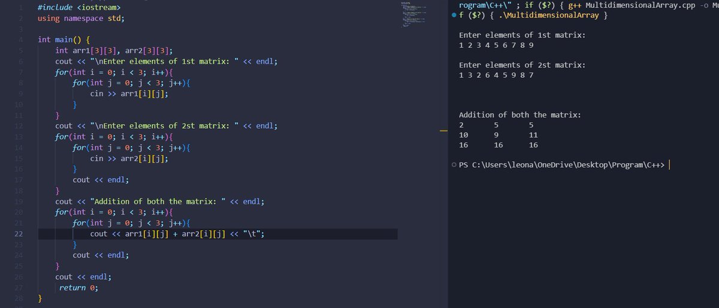Click outer for loop on line 7
Viewport: 719px width, 308px height.
point(114,72)
